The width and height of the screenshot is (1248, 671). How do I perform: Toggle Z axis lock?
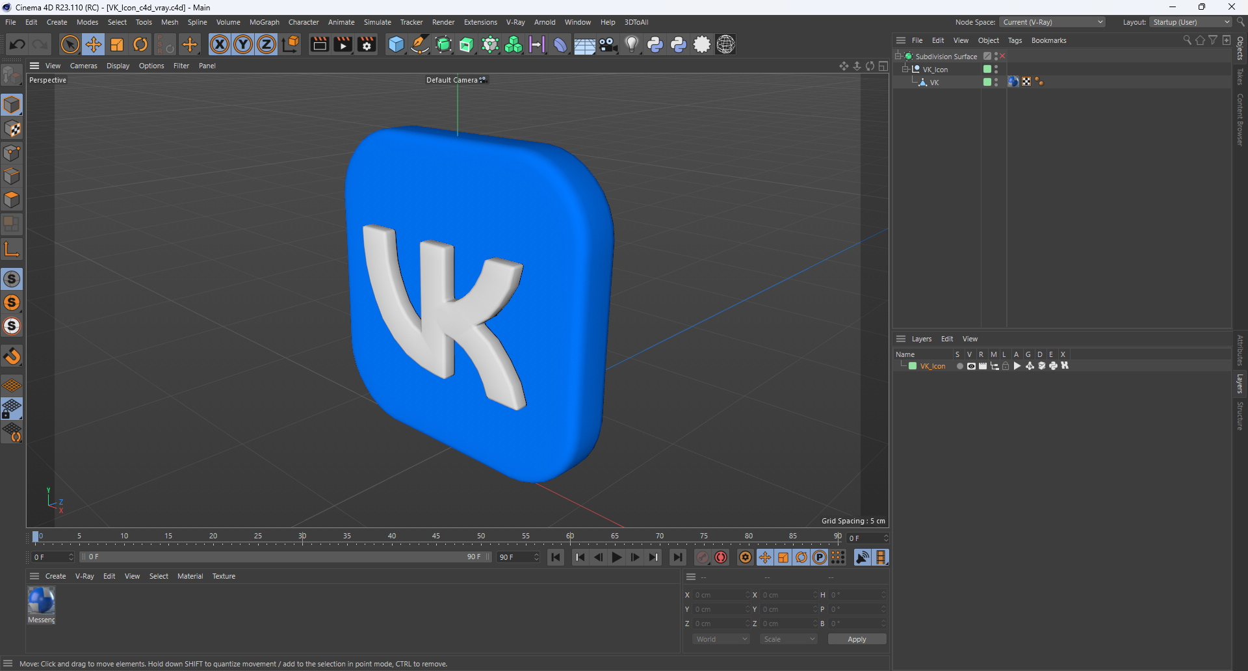click(266, 44)
